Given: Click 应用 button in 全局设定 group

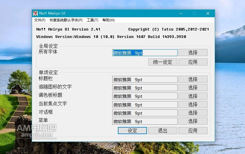Looking at the screenshot, I should tap(193, 62).
